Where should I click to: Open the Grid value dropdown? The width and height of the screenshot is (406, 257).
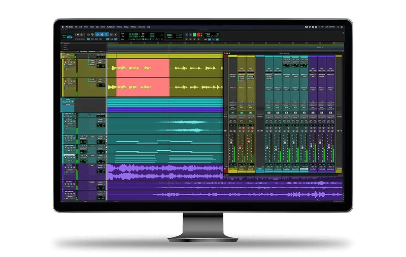tap(182, 35)
